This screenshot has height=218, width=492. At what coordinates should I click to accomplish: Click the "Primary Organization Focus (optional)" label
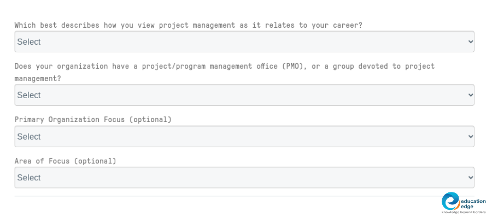[x=93, y=119]
